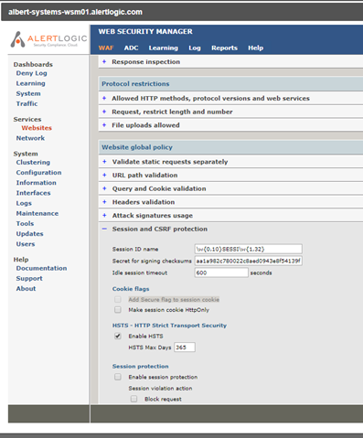Open Traffic dashboard link
Image resolution: width=363 pixels, height=438 pixels.
click(x=27, y=104)
